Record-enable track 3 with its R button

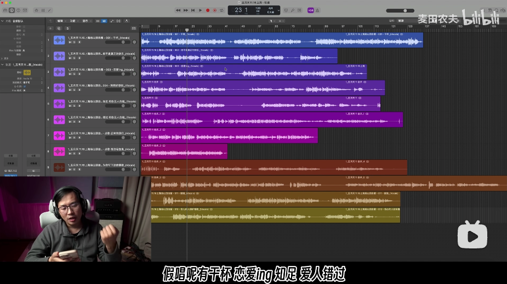[79, 74]
